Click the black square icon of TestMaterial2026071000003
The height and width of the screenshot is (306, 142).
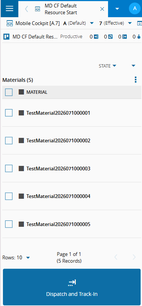tap(21, 168)
